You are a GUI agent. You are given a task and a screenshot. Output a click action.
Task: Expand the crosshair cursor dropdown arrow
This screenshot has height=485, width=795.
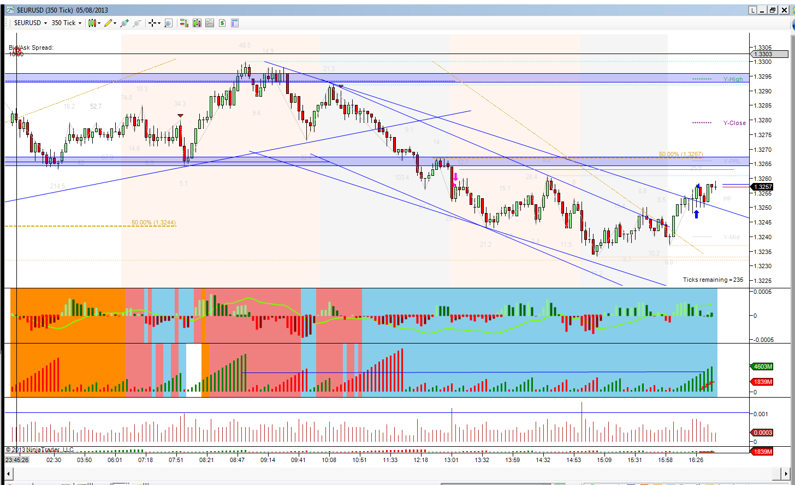[x=159, y=23]
